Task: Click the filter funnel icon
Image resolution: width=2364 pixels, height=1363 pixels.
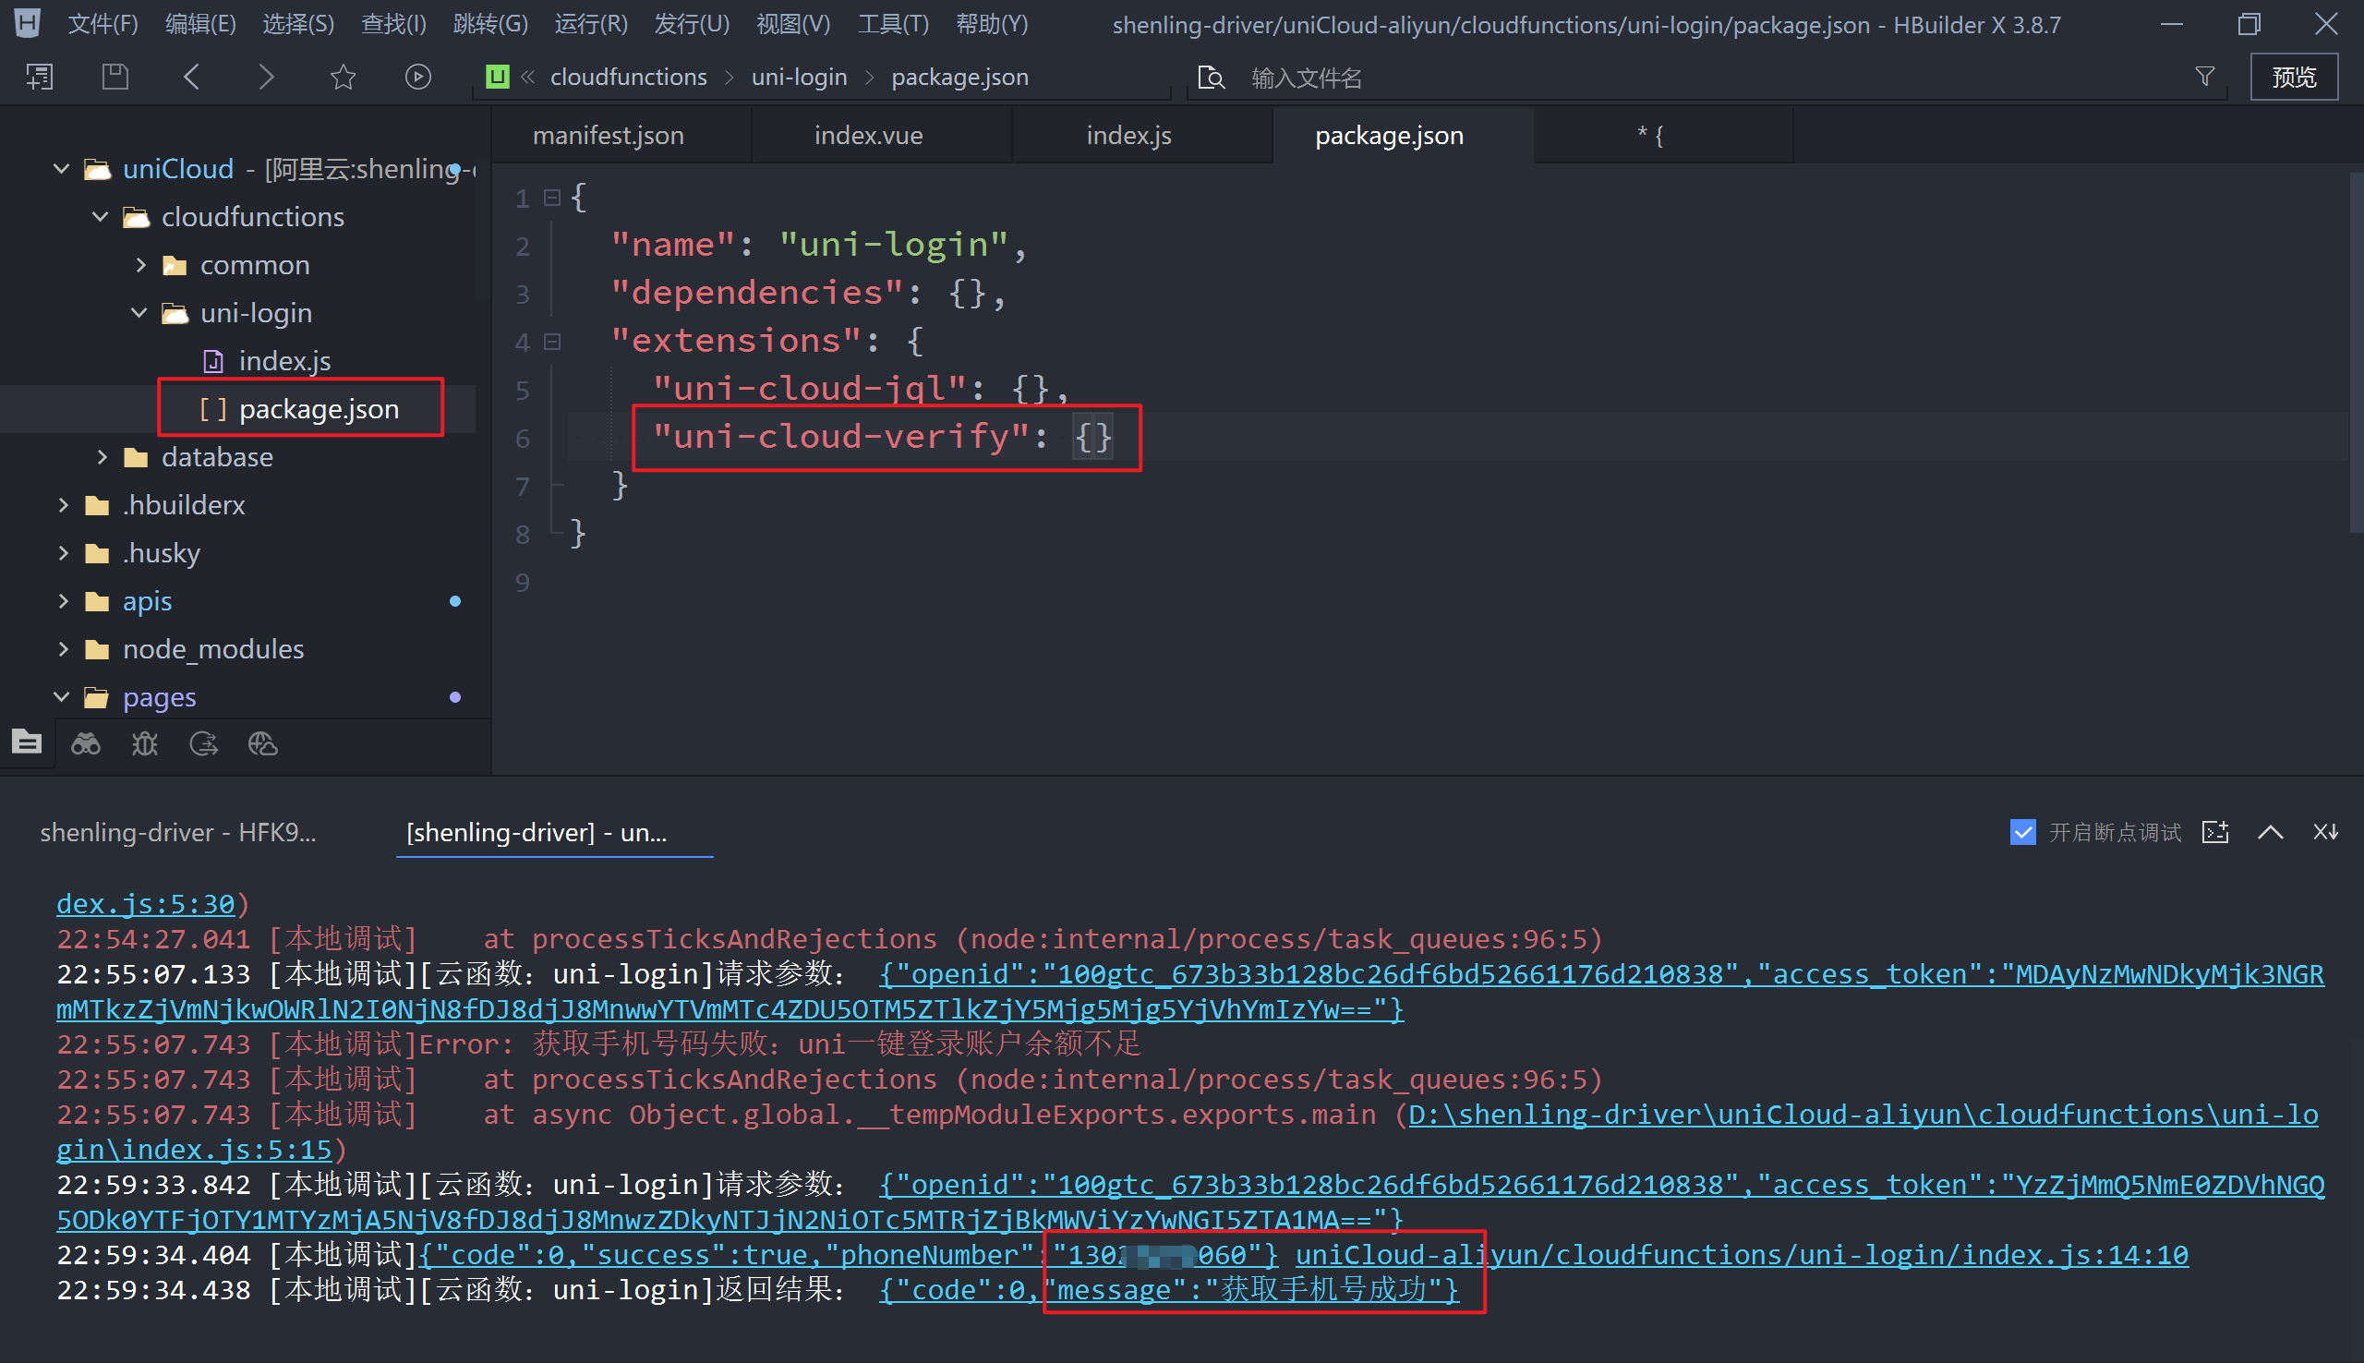Action: pyautogui.click(x=2205, y=77)
